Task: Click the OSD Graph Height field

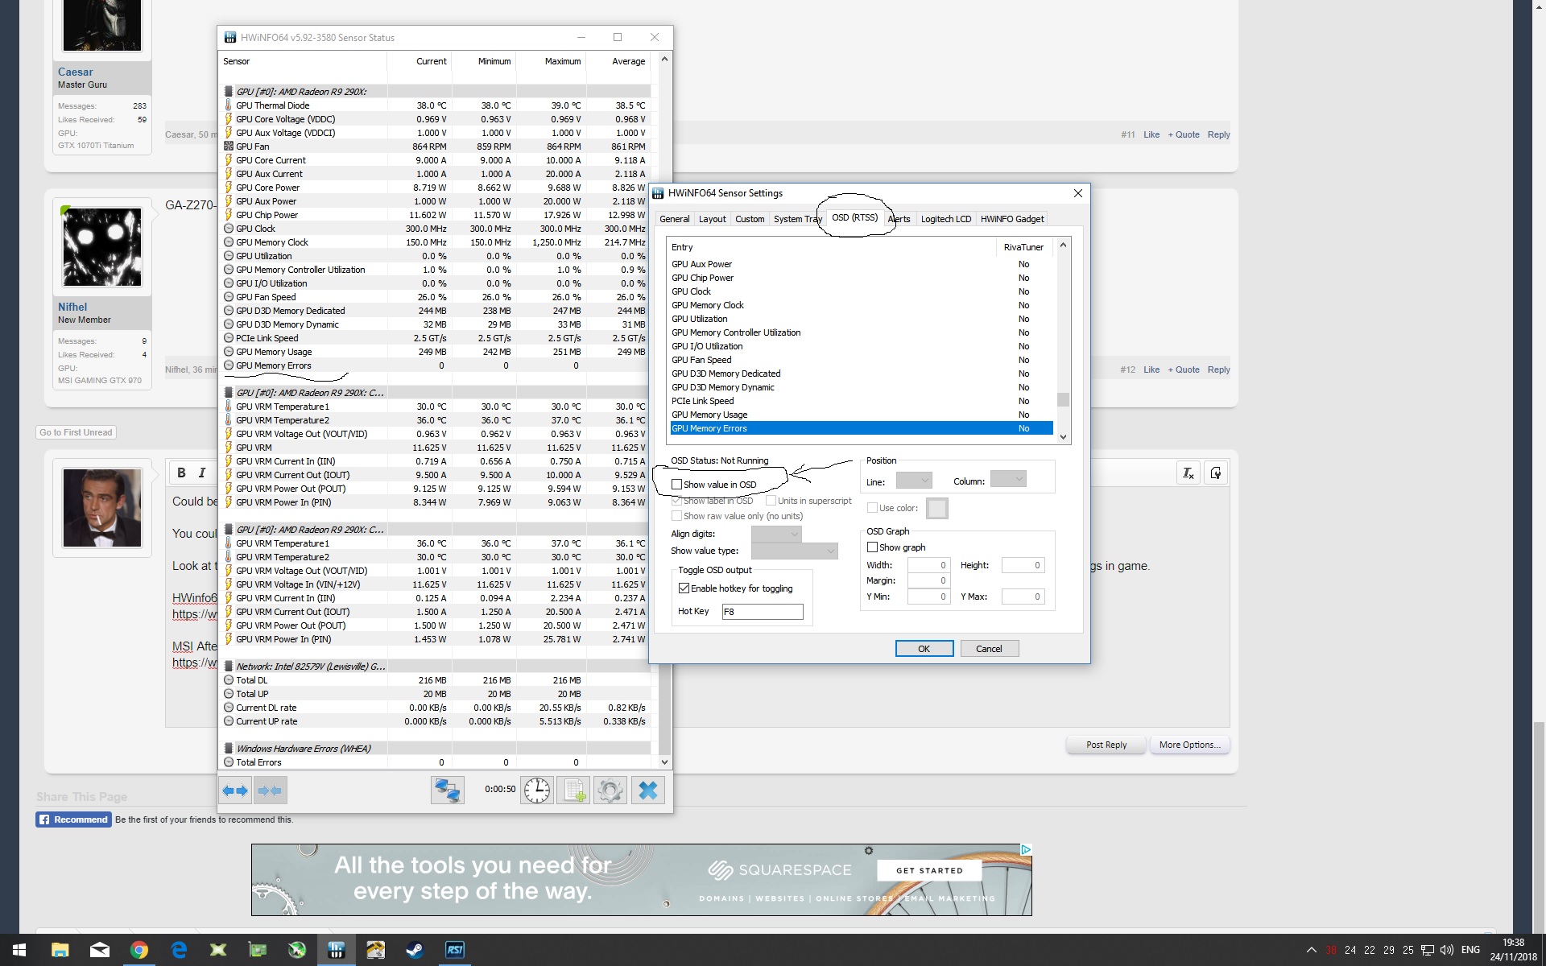Action: pyautogui.click(x=1023, y=565)
